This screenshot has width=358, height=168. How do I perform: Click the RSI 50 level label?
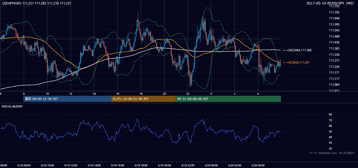coord(330,131)
